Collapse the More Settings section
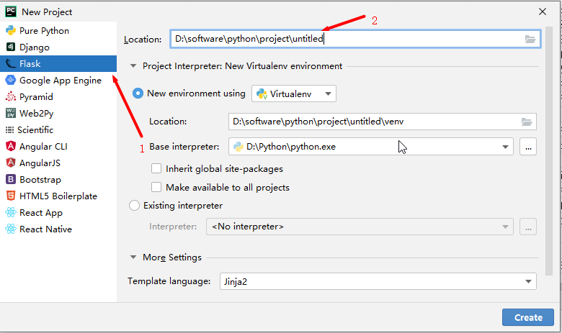The height and width of the screenshot is (333, 562). (133, 257)
